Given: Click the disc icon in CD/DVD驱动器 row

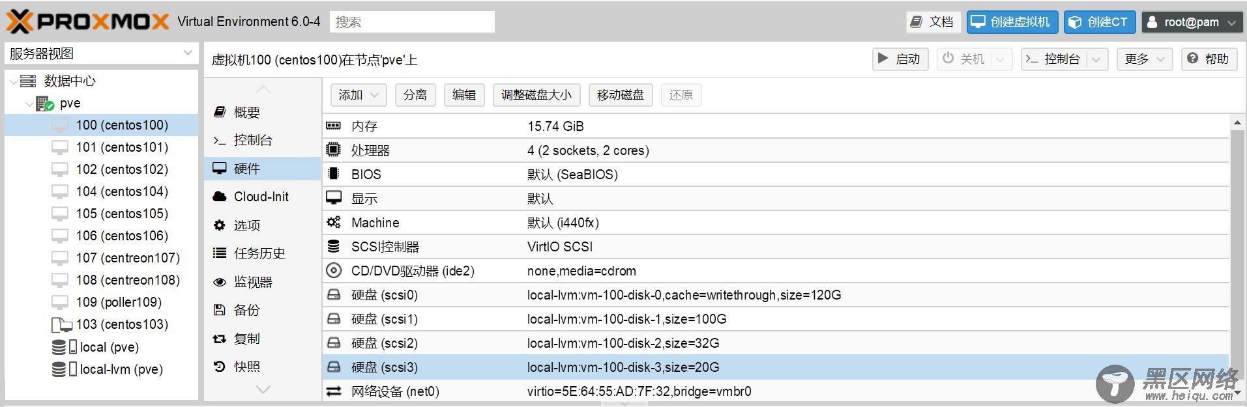Looking at the screenshot, I should coord(333,270).
